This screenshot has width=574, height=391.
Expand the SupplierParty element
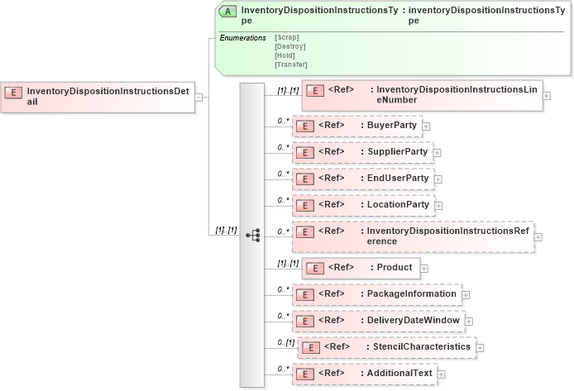tap(438, 153)
